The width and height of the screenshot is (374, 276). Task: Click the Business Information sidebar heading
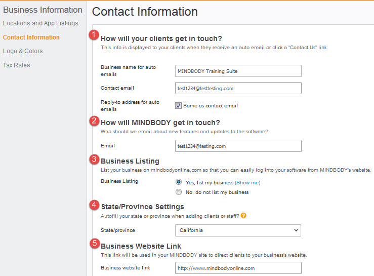[43, 10]
